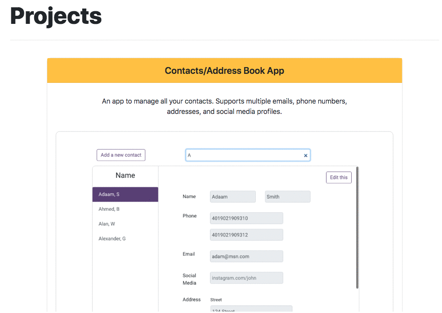Click the last name field showing Smith
Viewport: 442px width, 313px height.
point(287,197)
